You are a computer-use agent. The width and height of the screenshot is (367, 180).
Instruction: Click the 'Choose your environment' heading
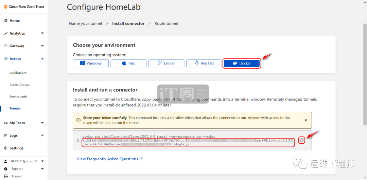click(x=104, y=45)
